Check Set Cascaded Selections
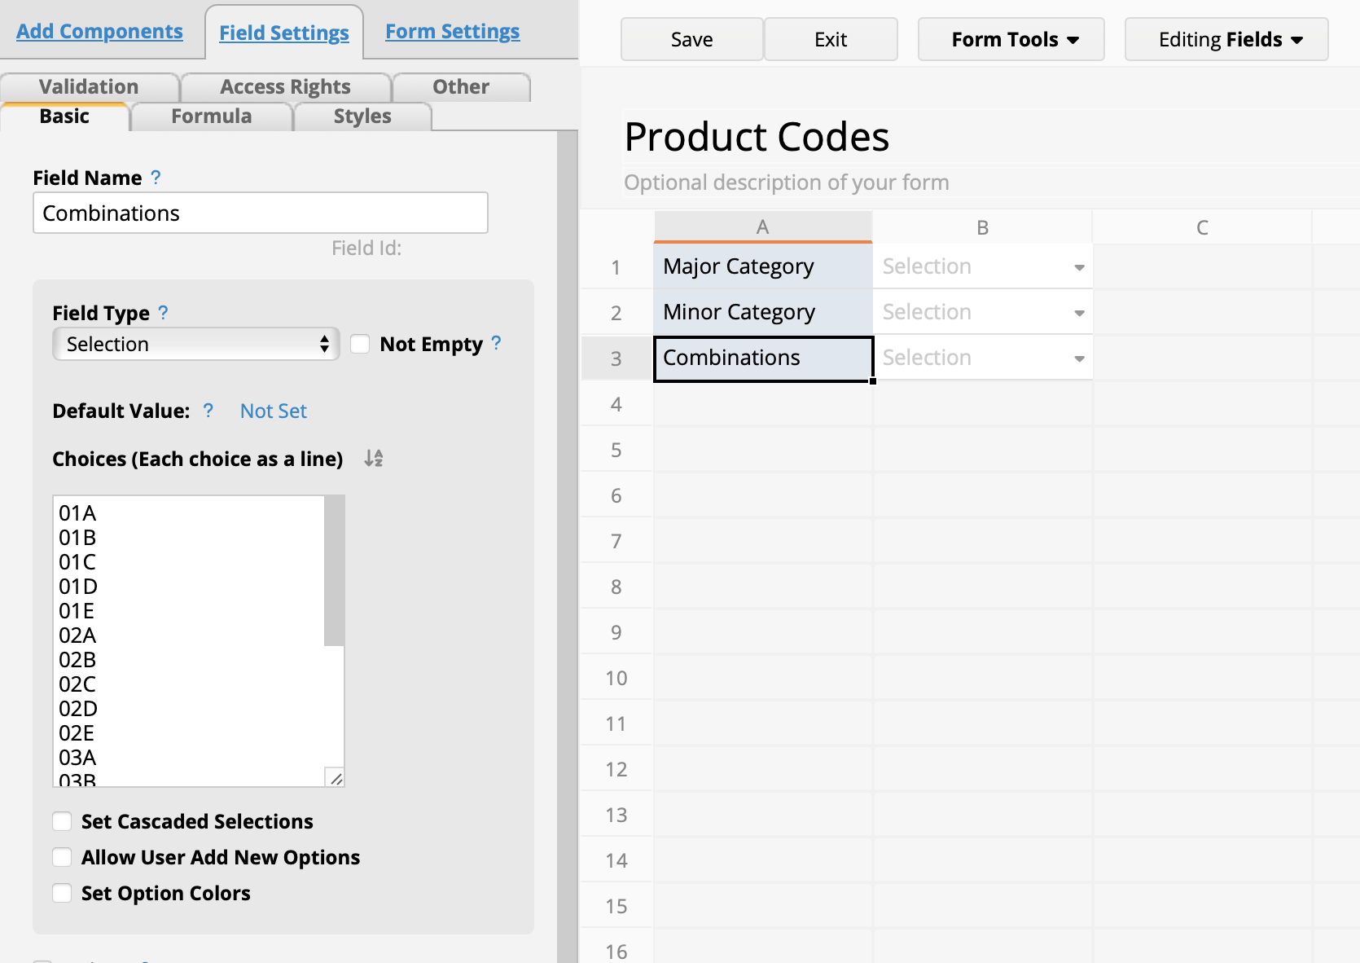1360x963 pixels. click(x=62, y=821)
